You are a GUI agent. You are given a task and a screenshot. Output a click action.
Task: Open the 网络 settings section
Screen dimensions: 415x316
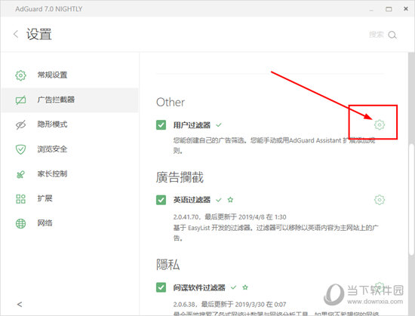[x=69, y=223]
